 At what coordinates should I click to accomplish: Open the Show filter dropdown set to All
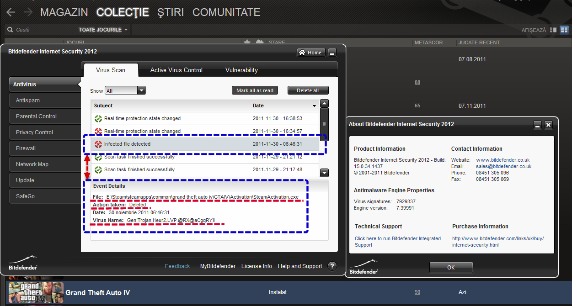(x=125, y=90)
